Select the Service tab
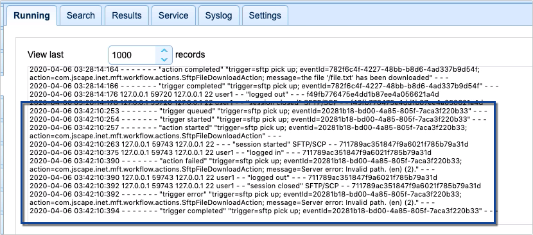The width and height of the screenshot is (533, 235). click(173, 15)
